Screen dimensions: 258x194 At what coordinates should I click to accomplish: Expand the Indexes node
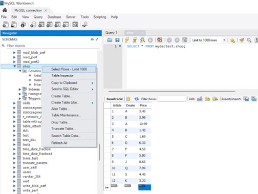point(20,89)
